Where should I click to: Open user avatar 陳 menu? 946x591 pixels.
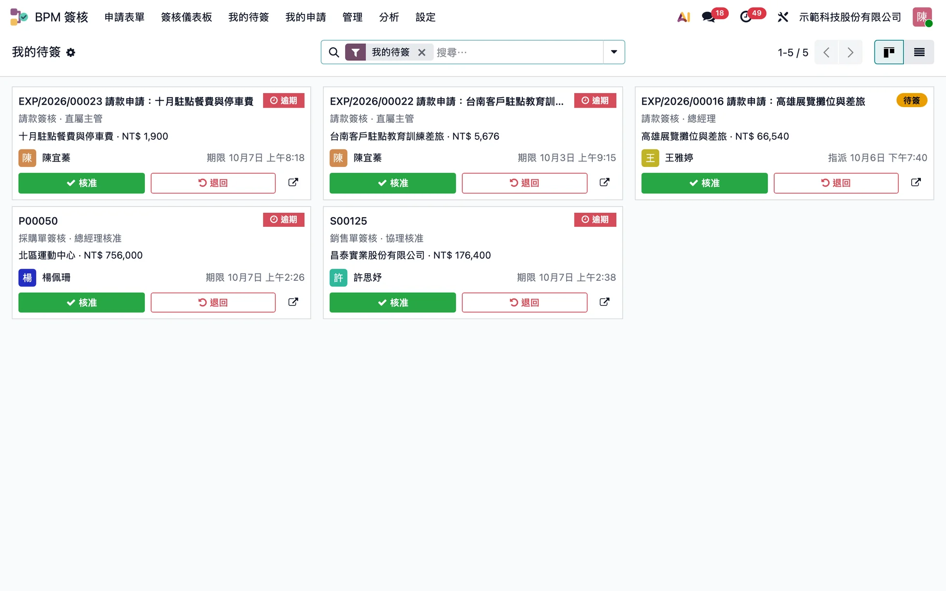click(x=922, y=17)
